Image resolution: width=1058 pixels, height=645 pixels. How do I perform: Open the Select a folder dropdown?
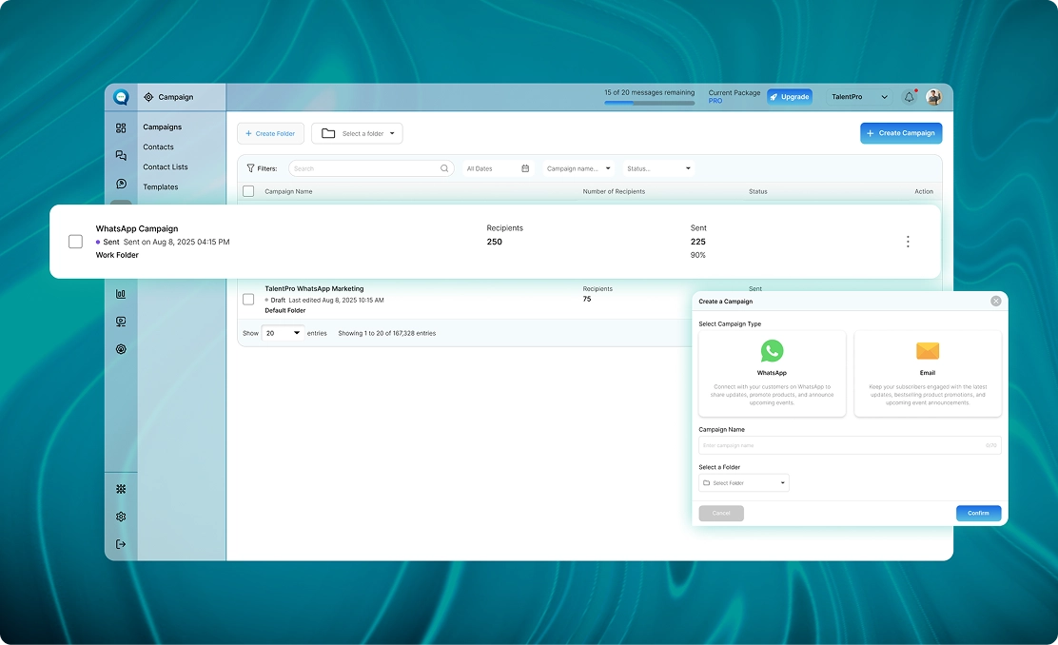357,133
